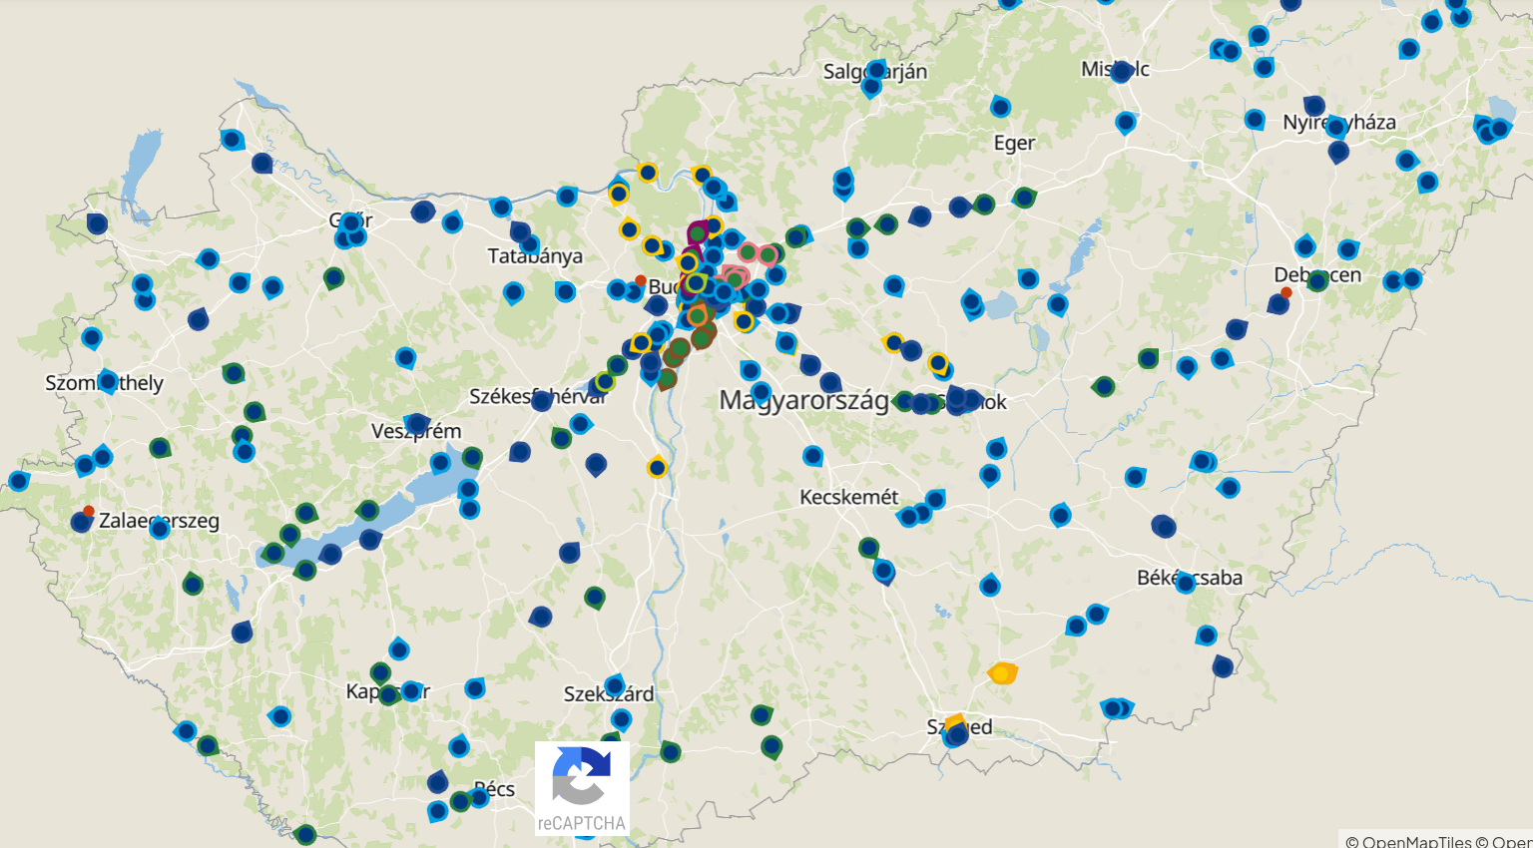Open the marker covering the Békéscsaba label
This screenshot has height=848, width=1533.
[x=1185, y=583]
